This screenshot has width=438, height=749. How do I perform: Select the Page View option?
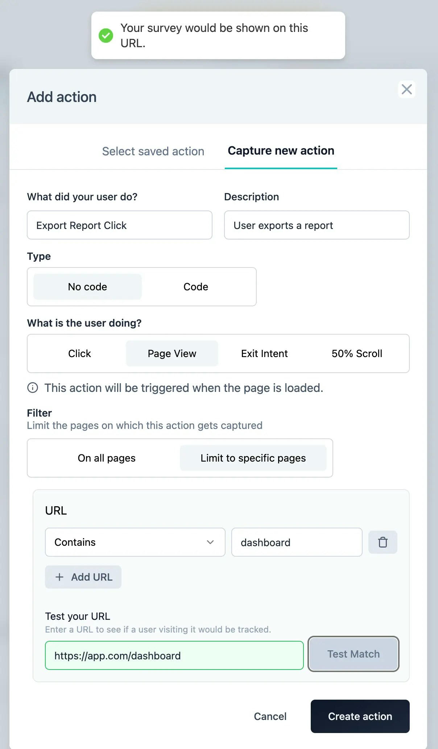click(172, 353)
